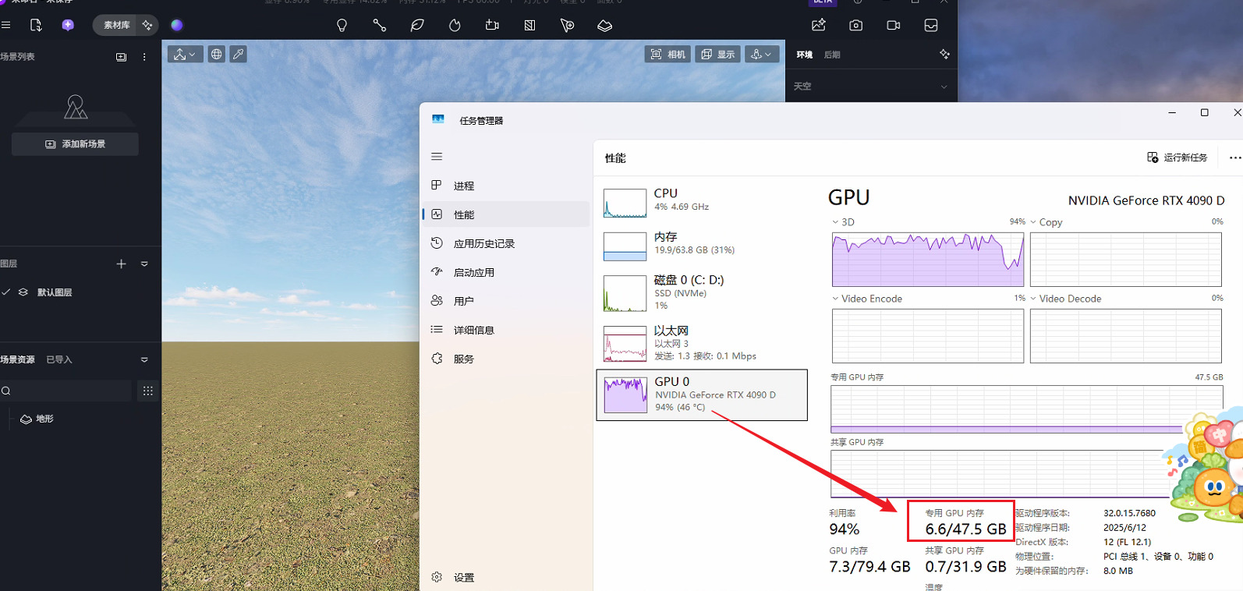The width and height of the screenshot is (1243, 591).
Task: Open the 场景列表 more options menu
Action: point(144,57)
